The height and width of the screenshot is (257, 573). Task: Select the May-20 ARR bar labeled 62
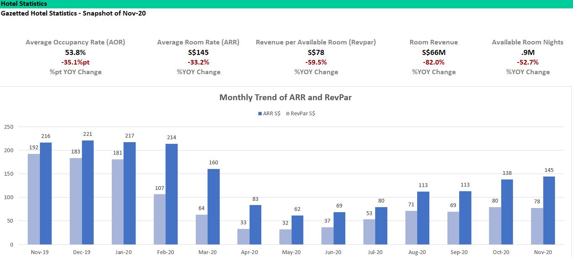297,229
